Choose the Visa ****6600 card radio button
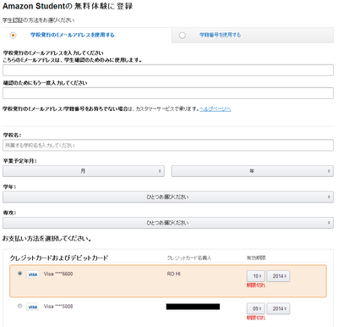 pos(19,274)
